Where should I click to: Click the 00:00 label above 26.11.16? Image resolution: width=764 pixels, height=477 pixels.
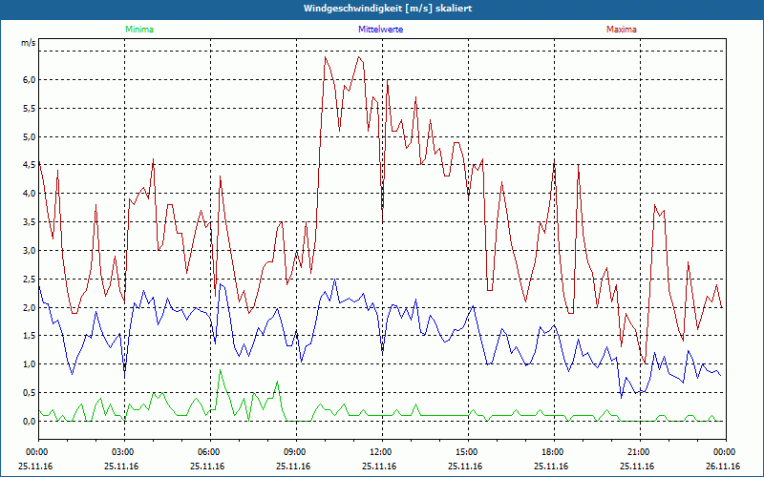pos(726,452)
